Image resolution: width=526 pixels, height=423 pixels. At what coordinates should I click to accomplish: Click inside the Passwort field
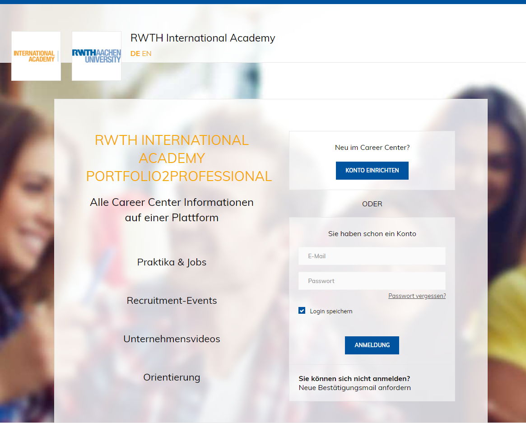coord(372,280)
